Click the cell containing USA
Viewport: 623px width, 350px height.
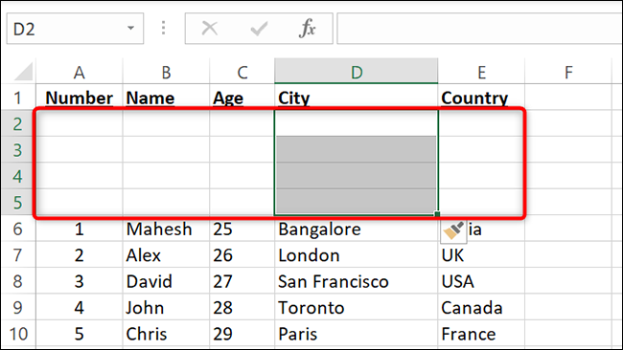click(x=481, y=281)
